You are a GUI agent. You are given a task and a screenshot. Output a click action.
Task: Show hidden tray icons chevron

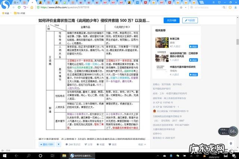[158, 156]
